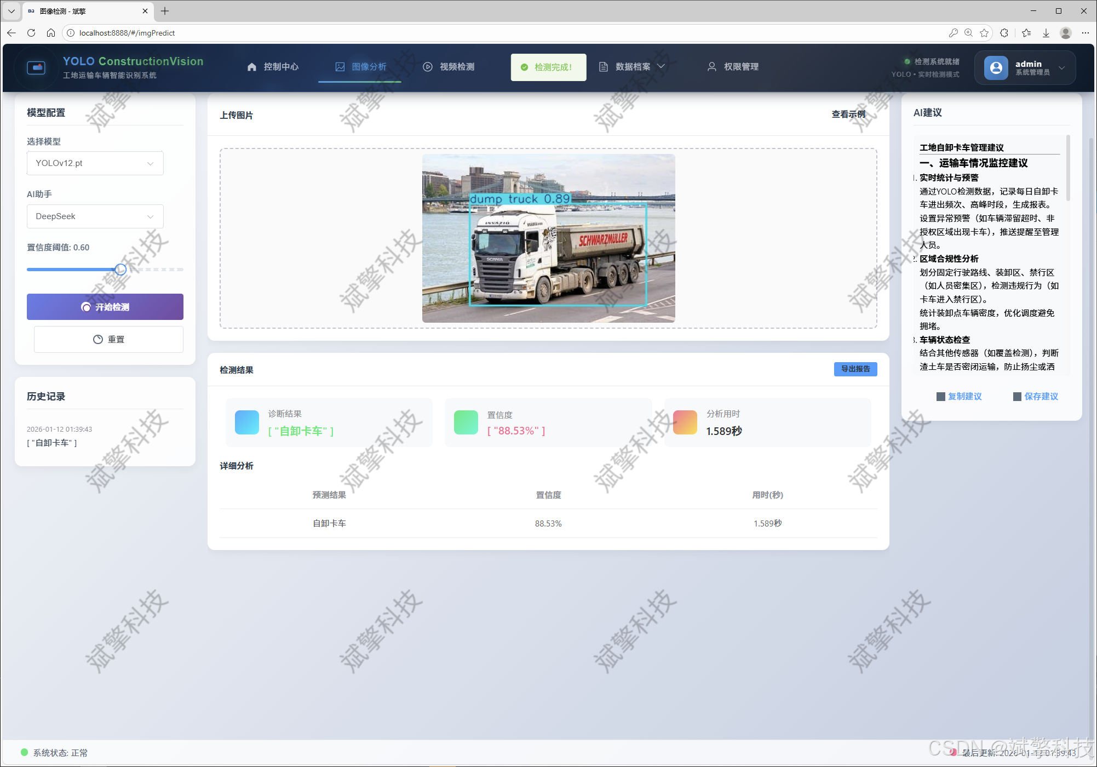This screenshot has width=1097, height=767.
Task: Open 权限管理 menu item
Action: (x=733, y=67)
